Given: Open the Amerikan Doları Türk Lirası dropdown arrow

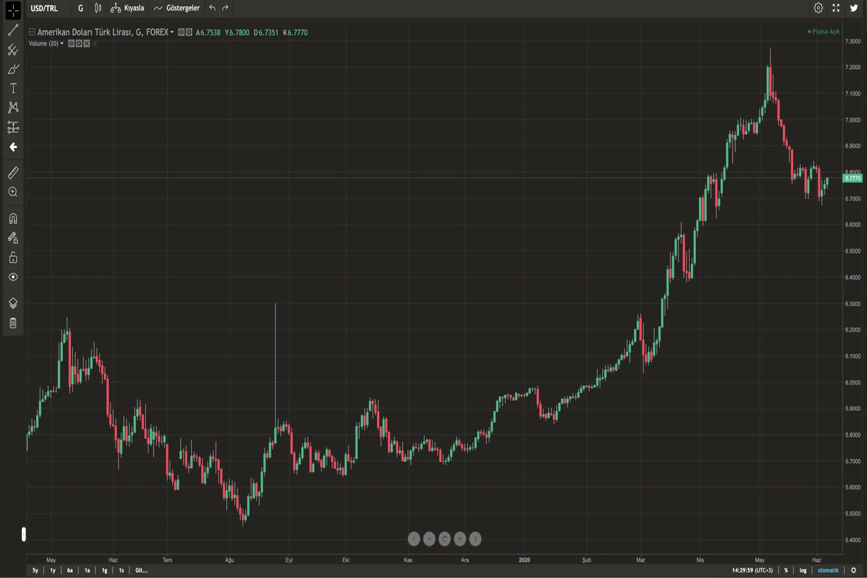Looking at the screenshot, I should click(172, 33).
